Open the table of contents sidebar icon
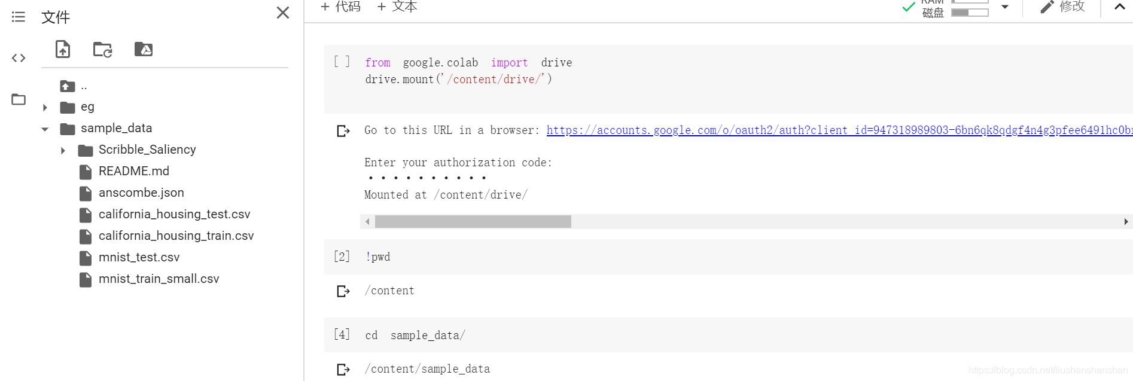The width and height of the screenshot is (1133, 381). tap(19, 17)
